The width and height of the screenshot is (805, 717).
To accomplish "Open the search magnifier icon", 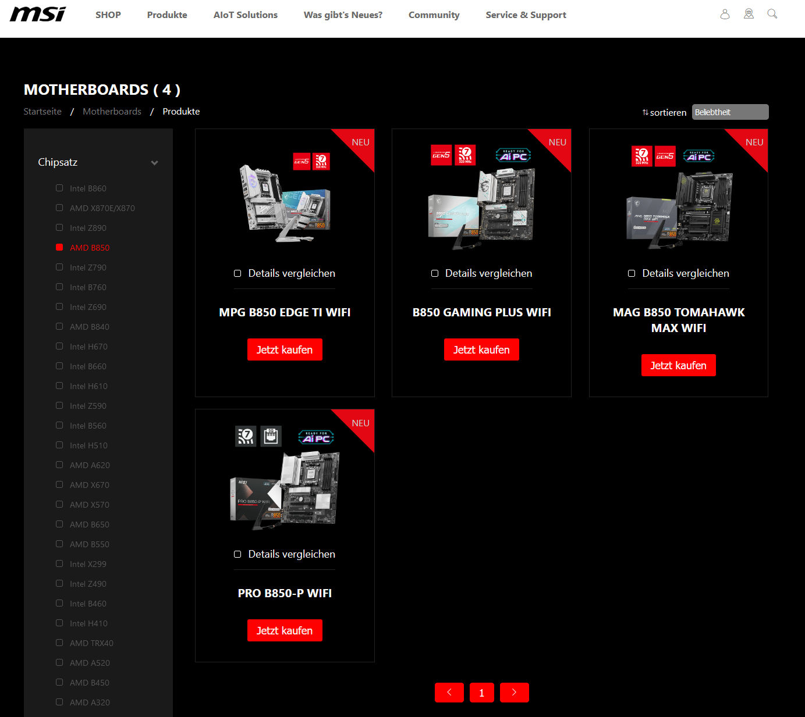I will click(x=772, y=14).
